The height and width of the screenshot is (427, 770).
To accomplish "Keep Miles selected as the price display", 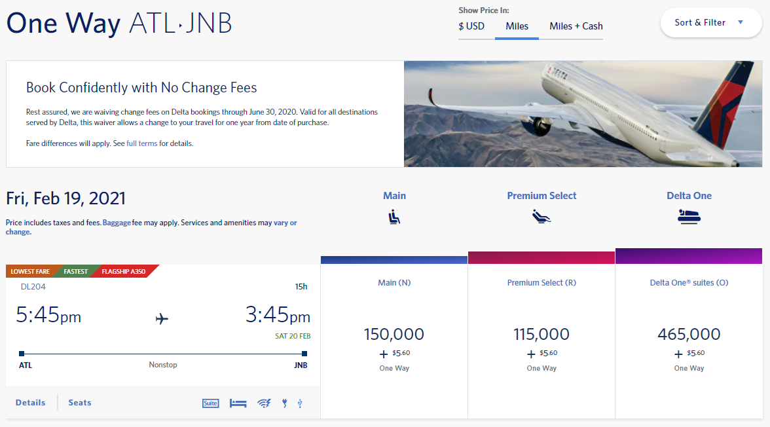I will coord(517,26).
